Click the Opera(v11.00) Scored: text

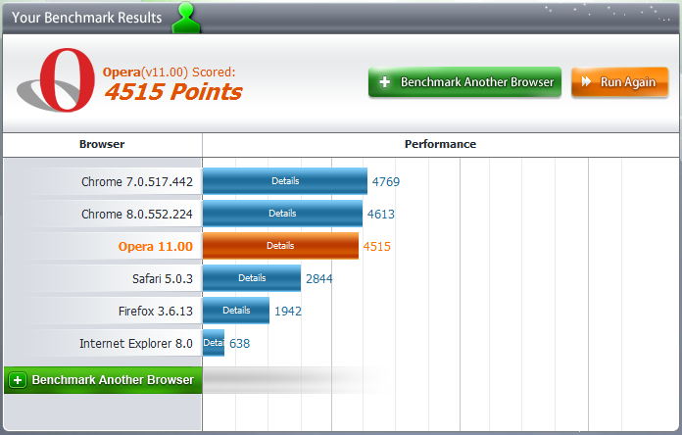pyautogui.click(x=169, y=72)
